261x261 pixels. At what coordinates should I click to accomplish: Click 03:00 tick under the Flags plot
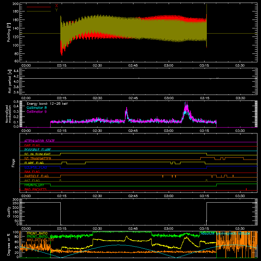pyautogui.click(x=169, y=196)
